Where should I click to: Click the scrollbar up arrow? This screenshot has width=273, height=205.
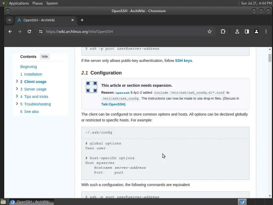pyautogui.click(x=270, y=49)
